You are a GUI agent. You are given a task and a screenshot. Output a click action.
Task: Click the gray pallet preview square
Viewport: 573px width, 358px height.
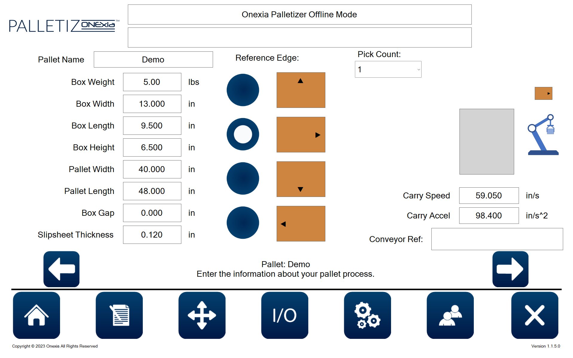486,142
